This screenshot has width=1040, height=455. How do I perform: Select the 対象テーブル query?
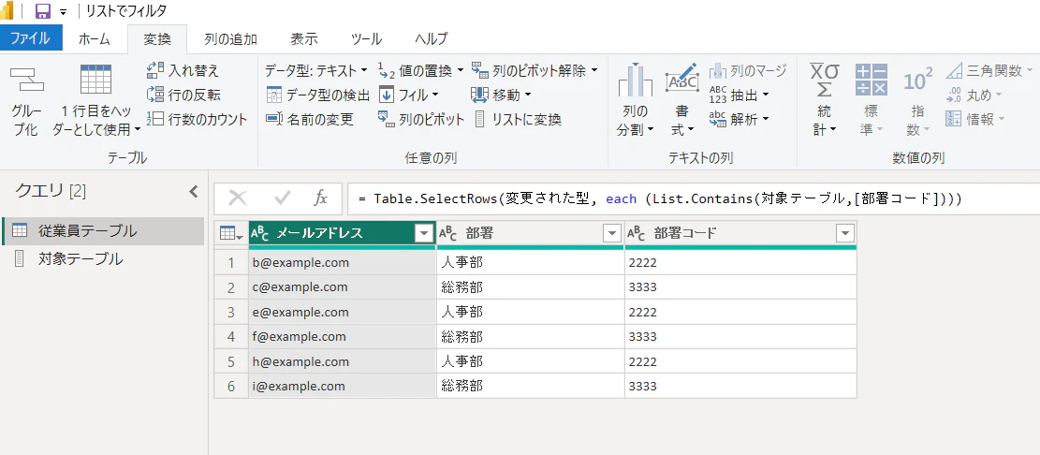(103, 258)
